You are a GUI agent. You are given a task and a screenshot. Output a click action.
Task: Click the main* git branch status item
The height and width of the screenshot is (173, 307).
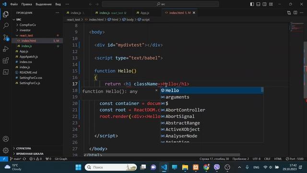coord(15,159)
